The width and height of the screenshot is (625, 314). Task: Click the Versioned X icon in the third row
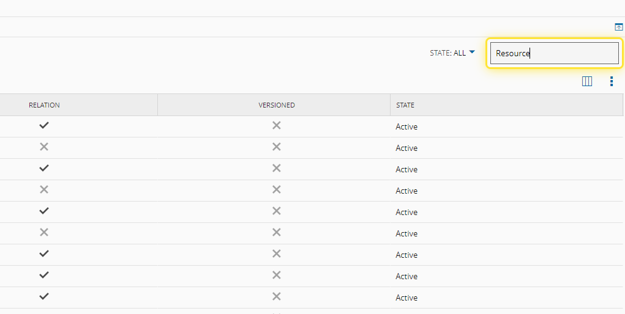(x=277, y=168)
